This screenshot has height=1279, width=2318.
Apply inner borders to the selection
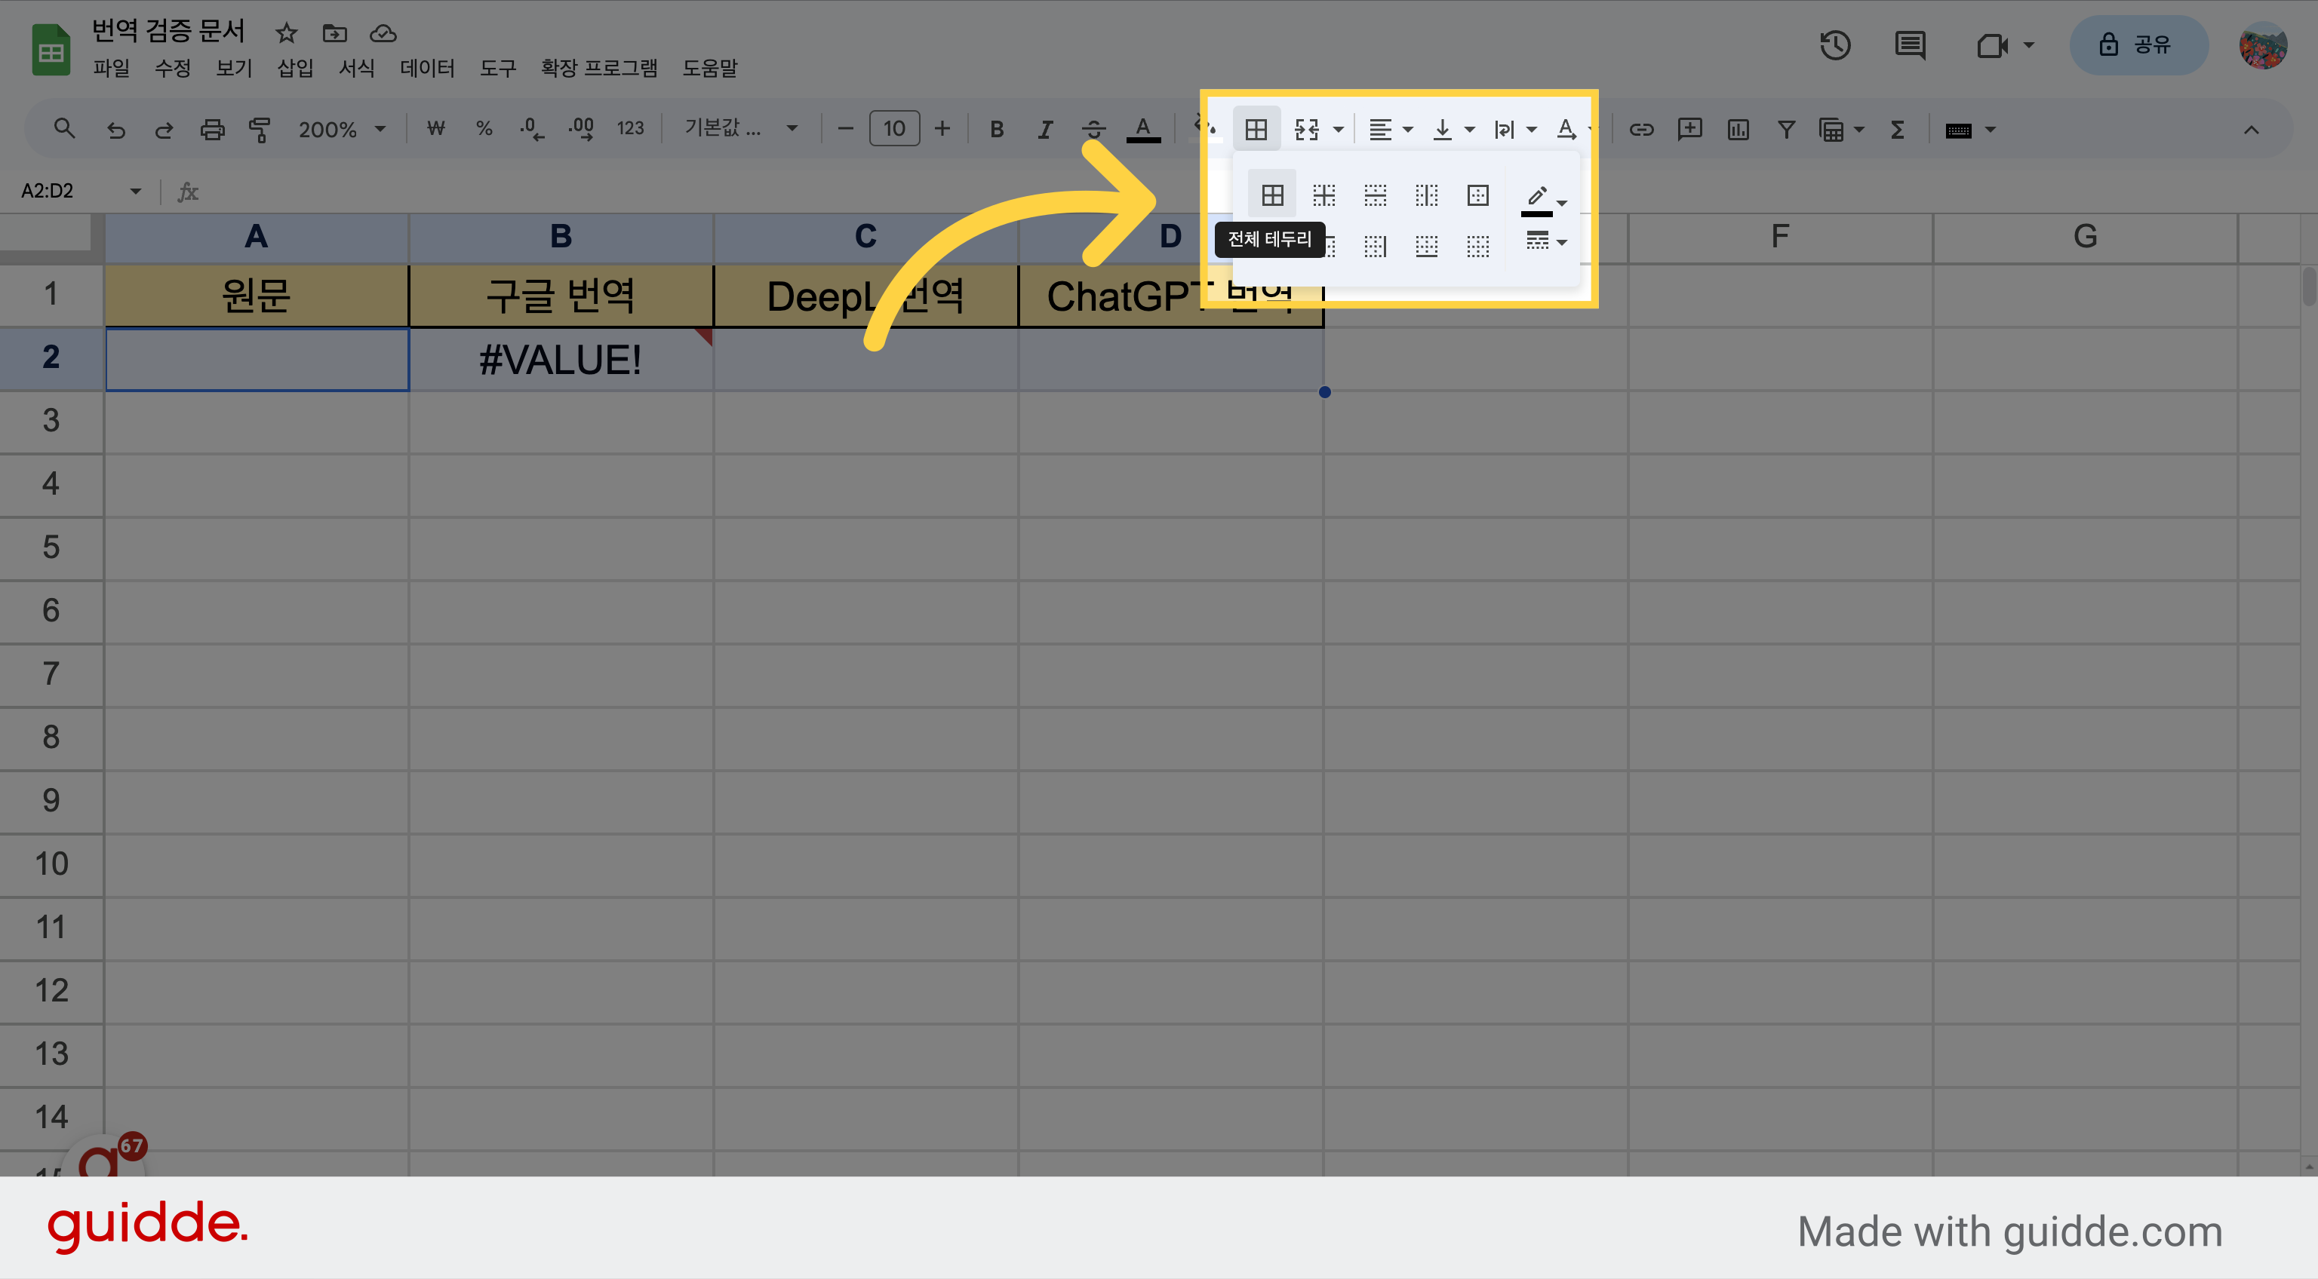click(1323, 195)
